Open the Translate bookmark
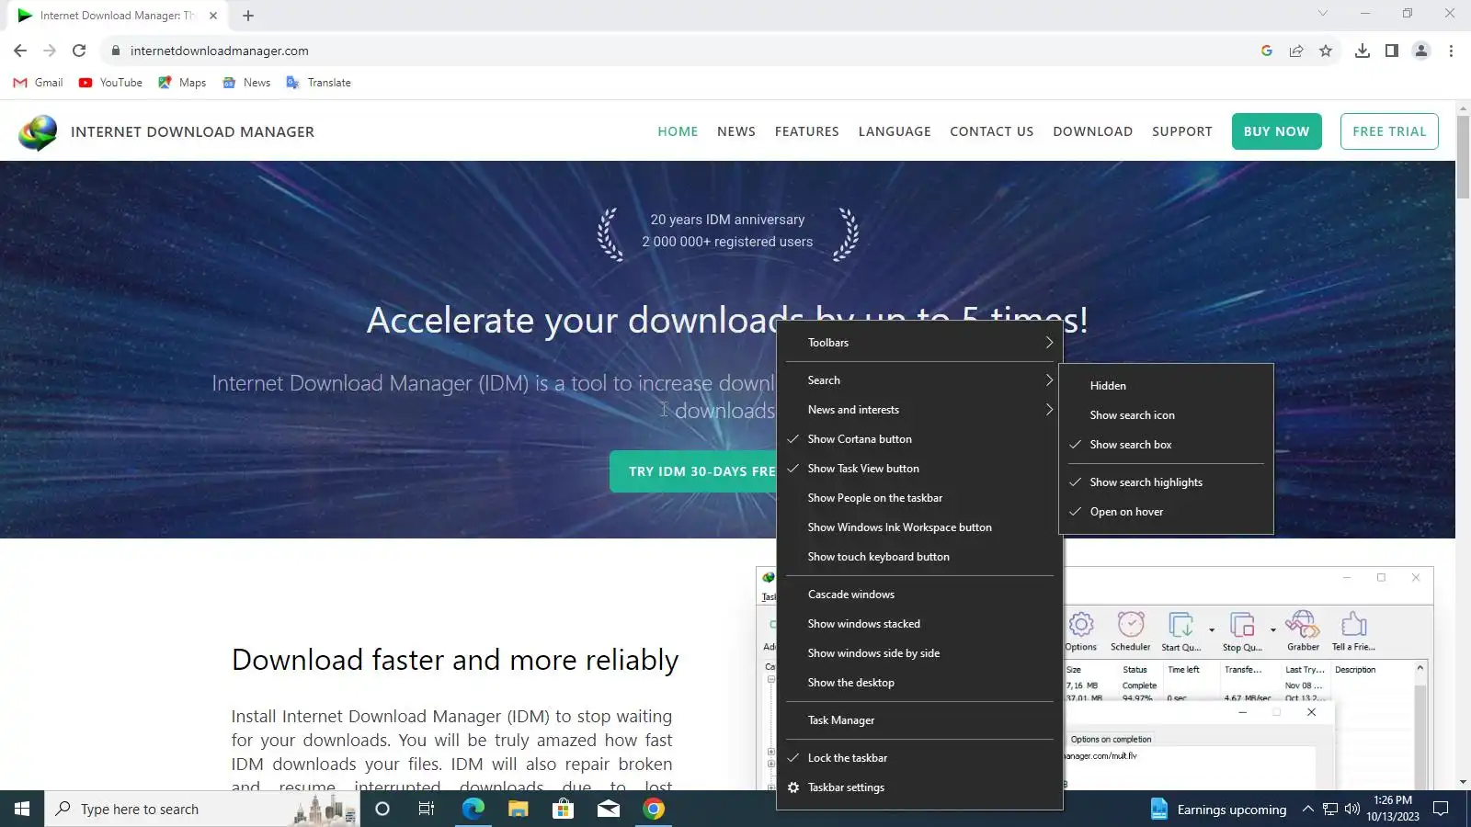This screenshot has width=1471, height=827. coord(318,83)
